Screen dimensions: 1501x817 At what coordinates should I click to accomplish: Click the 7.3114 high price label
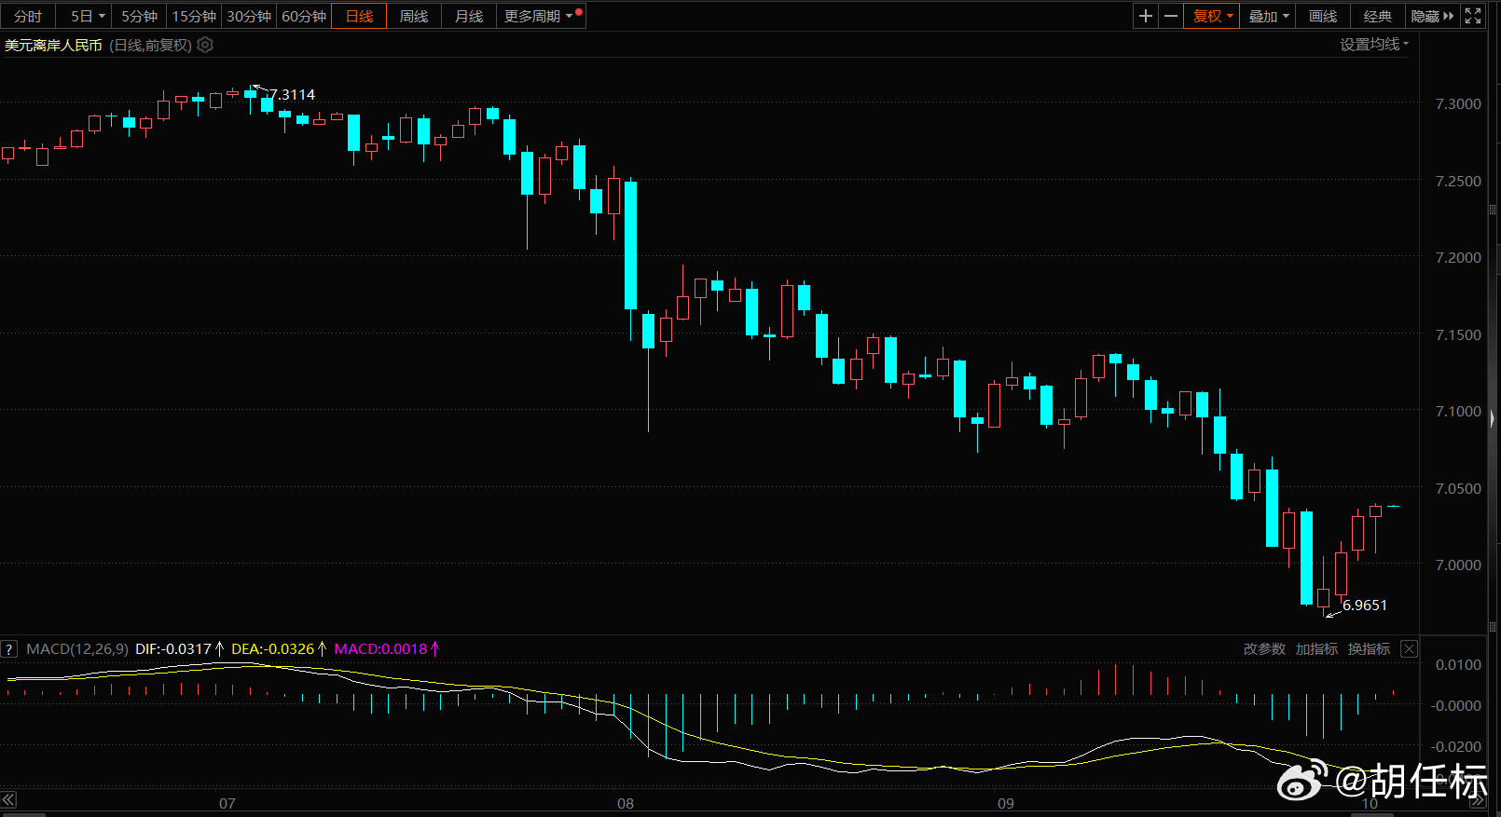coord(292,94)
